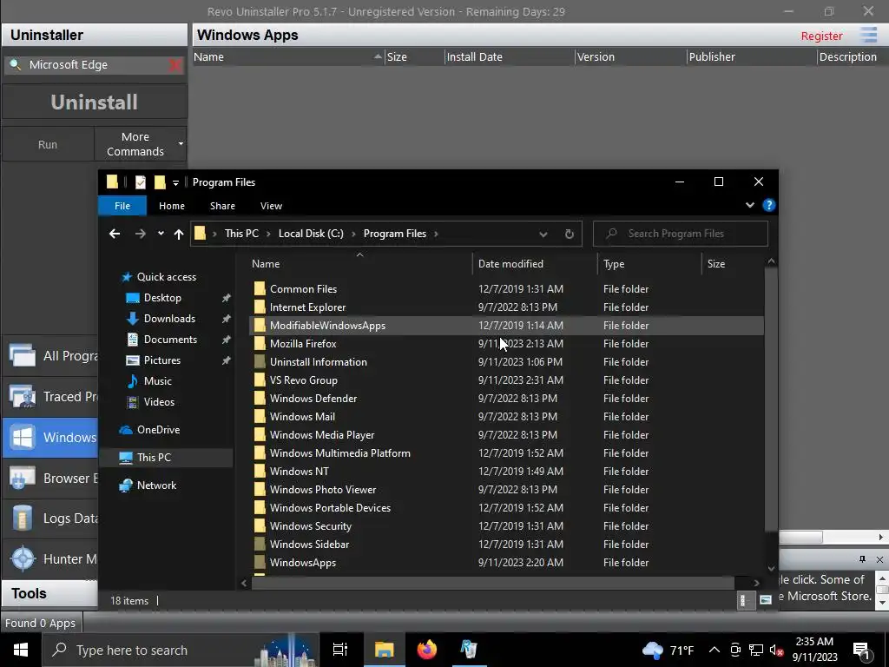Open the notification center icon
This screenshot has height=667, width=889.
coord(861,650)
